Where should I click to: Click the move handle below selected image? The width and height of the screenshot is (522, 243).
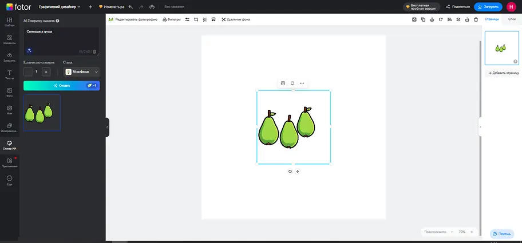[x=298, y=171]
